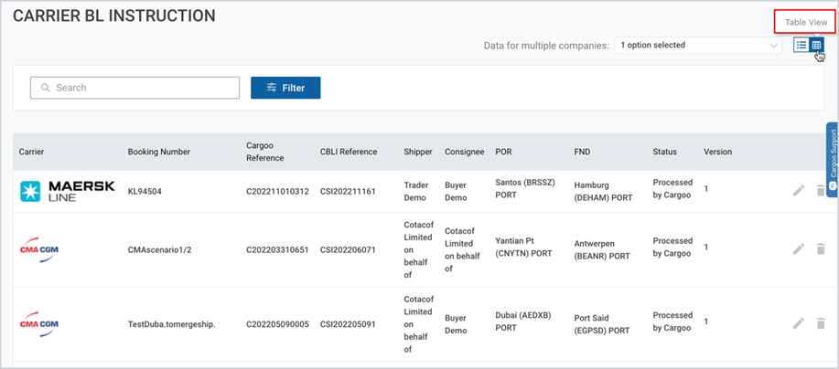Click Yantian Pt (CNYTN) PORT cell
This screenshot has width=839, height=369.
click(x=522, y=247)
